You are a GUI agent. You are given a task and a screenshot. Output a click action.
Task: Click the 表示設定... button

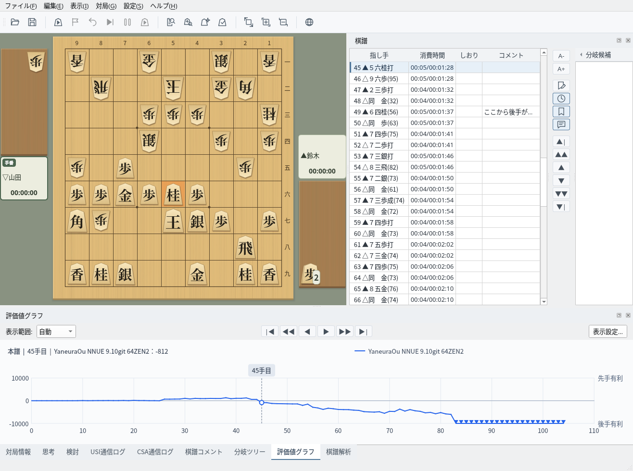tap(608, 332)
